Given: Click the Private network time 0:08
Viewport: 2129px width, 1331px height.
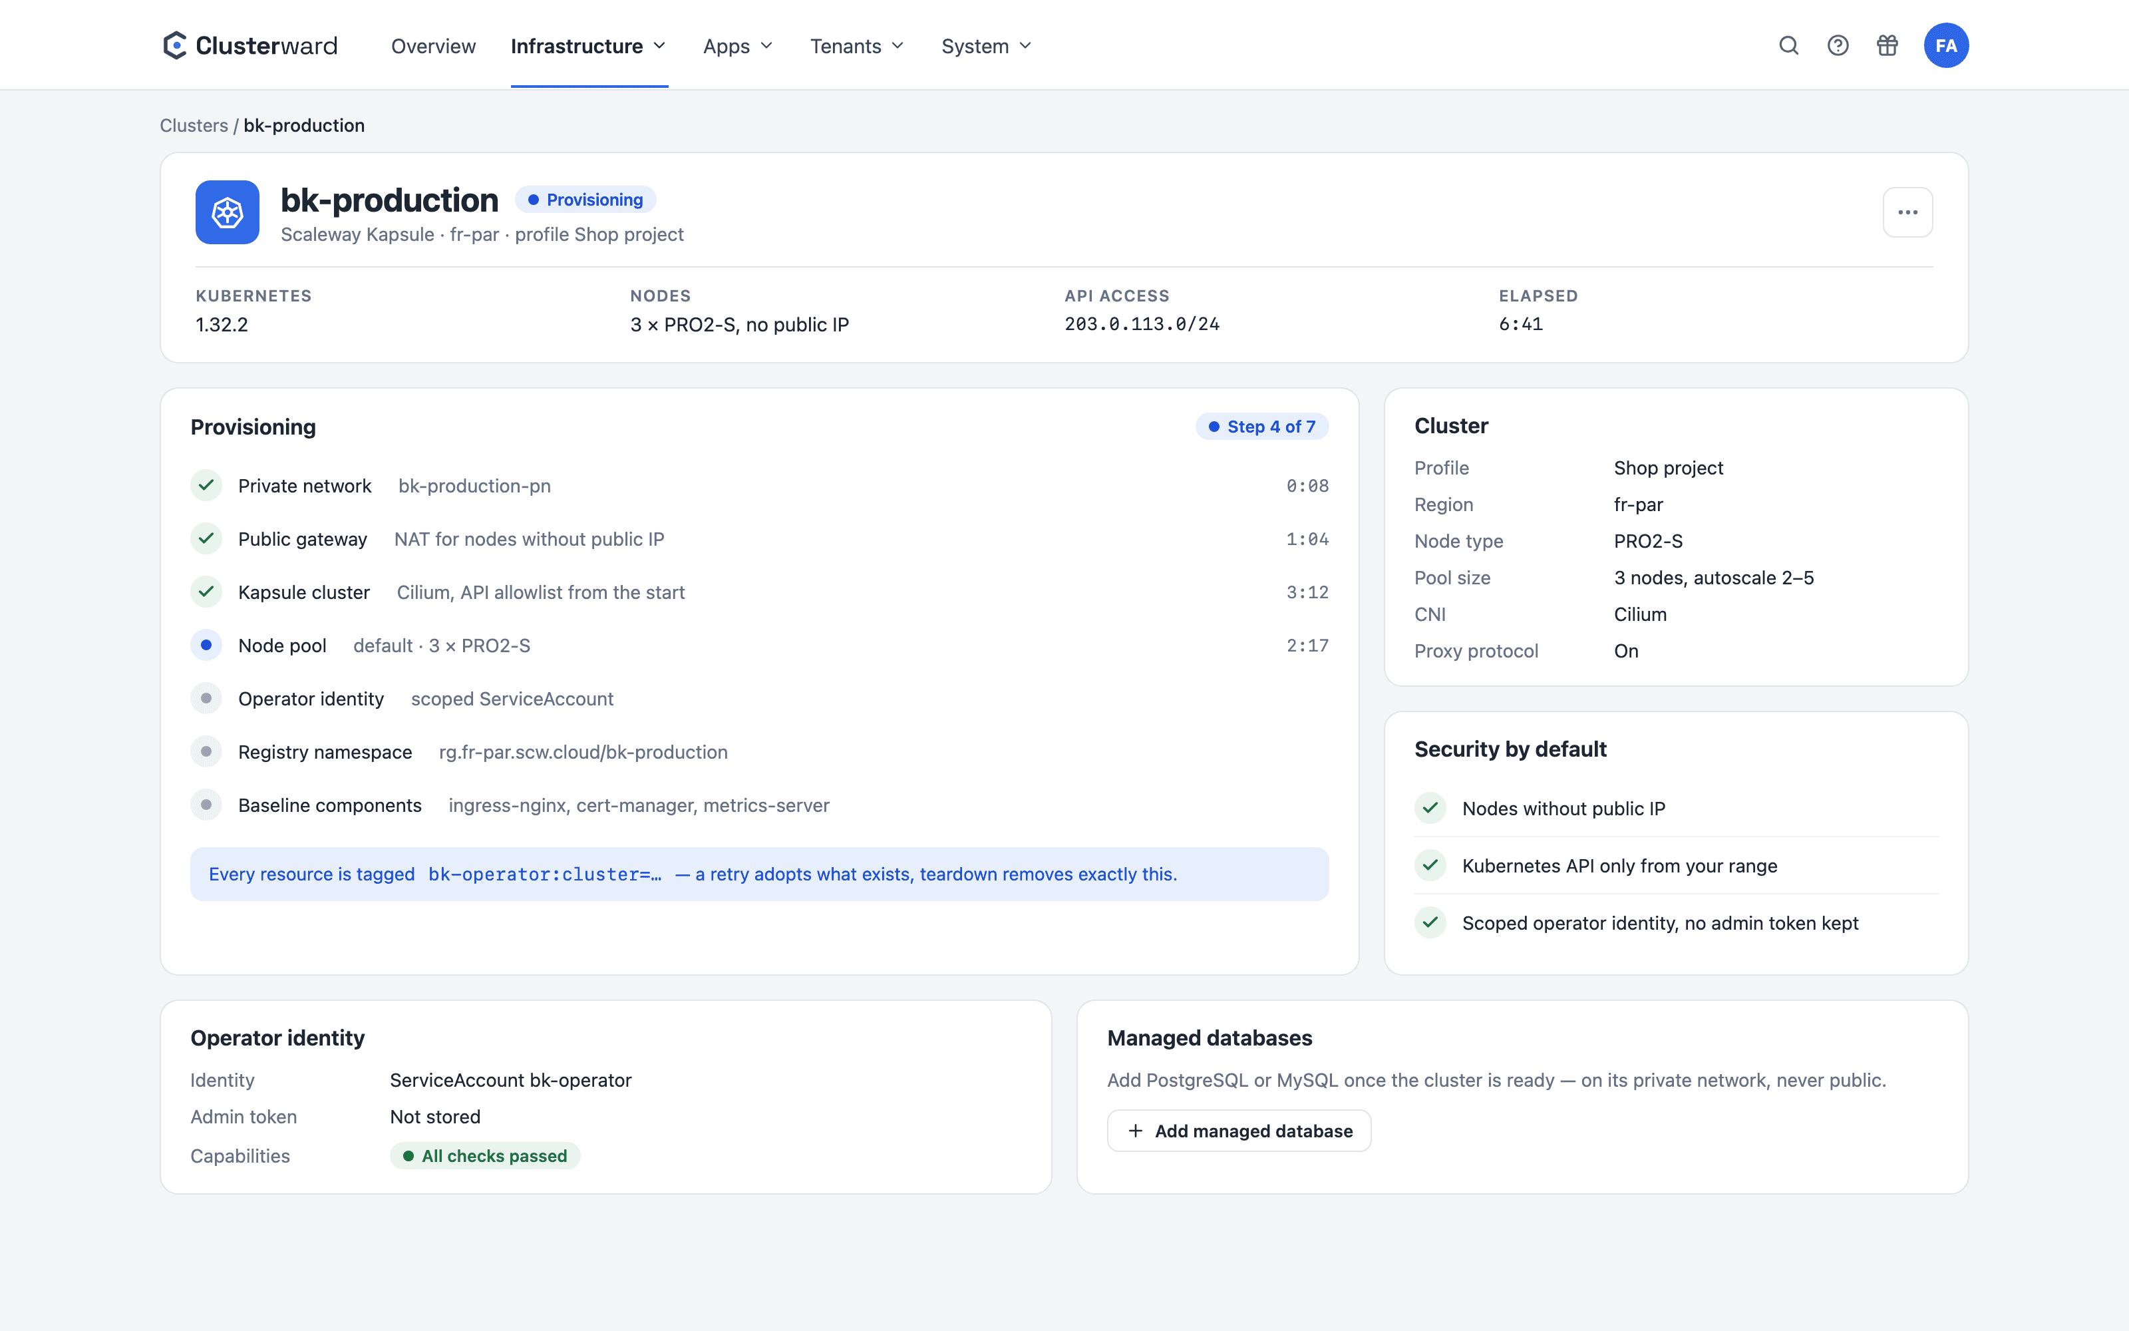Looking at the screenshot, I should 1307,486.
